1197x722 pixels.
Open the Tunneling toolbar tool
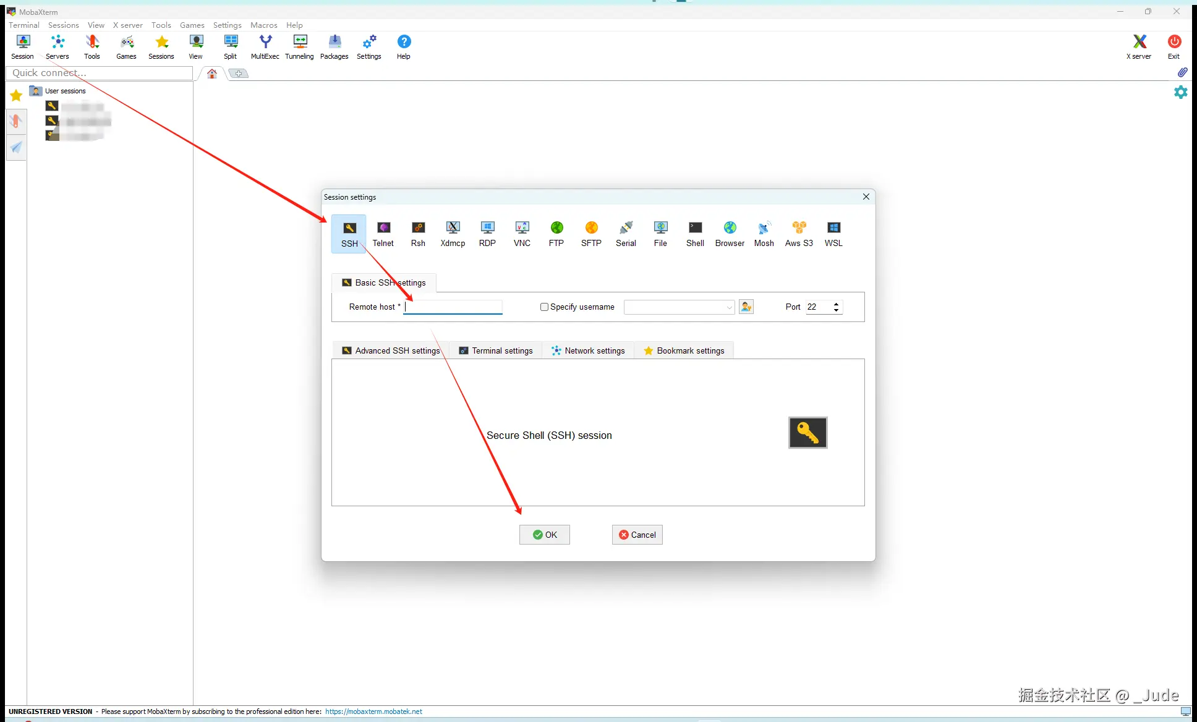pyautogui.click(x=299, y=46)
